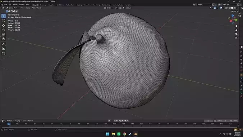Toggle auto keying record button
Image resolution: width=243 pixels, height=137 pixels.
click(x=109, y=121)
